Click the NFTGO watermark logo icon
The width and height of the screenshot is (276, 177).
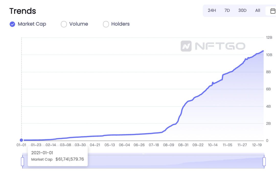pos(186,46)
